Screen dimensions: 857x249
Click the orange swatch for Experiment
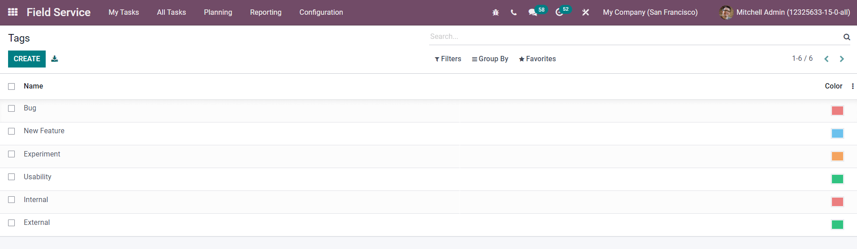coord(837,156)
